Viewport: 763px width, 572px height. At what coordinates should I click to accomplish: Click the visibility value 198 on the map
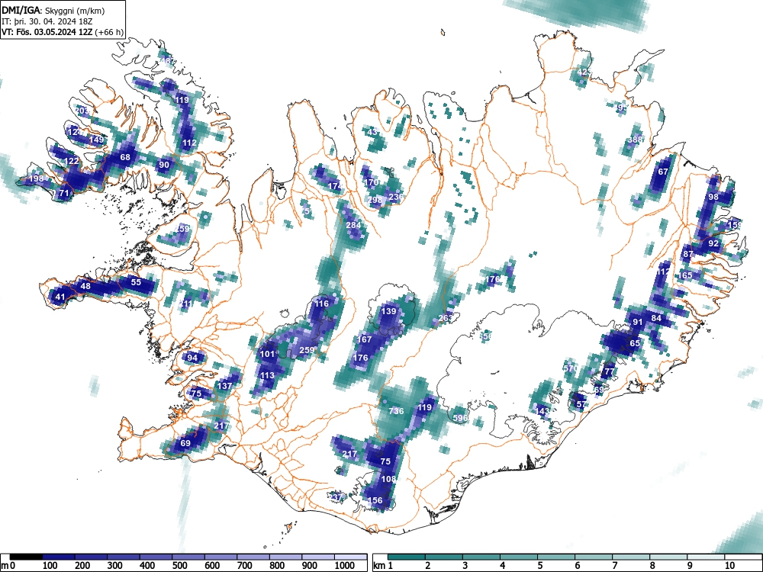[37, 178]
